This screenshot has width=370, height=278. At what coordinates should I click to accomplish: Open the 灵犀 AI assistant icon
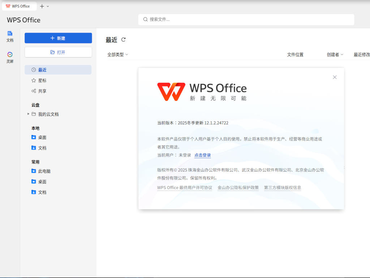click(10, 57)
